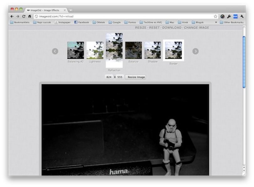Click the CHANGE IMAGE link
Screen dimensions: 254x187
196,28
